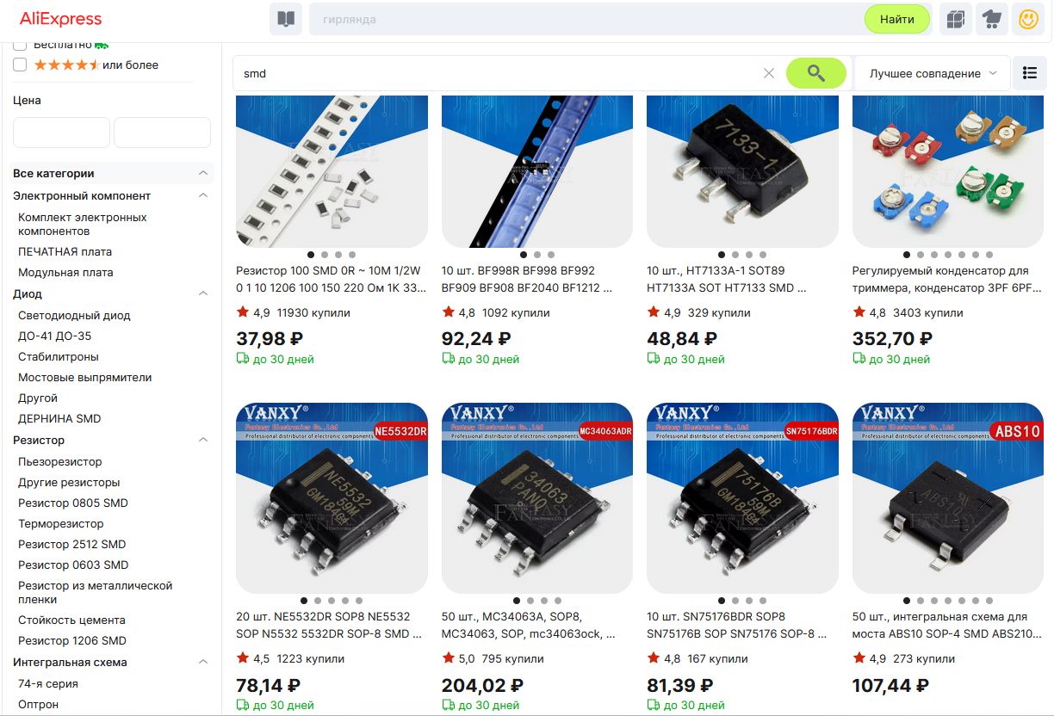This screenshot has width=1054, height=716.
Task: Open the catalog book icon in header
Action: click(286, 19)
